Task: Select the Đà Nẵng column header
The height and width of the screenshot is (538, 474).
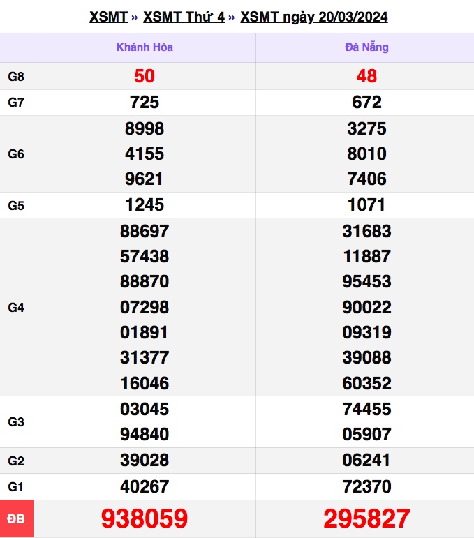Action: 366,47
